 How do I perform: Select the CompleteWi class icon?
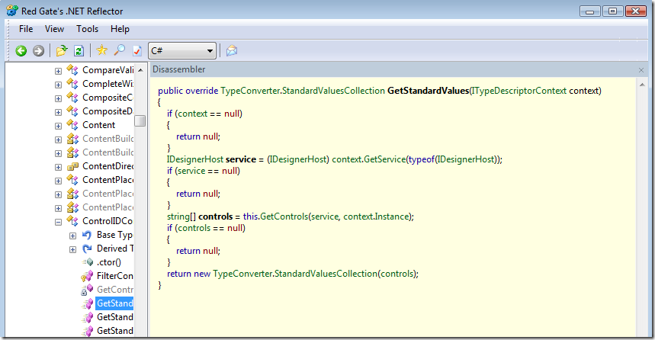click(x=72, y=84)
